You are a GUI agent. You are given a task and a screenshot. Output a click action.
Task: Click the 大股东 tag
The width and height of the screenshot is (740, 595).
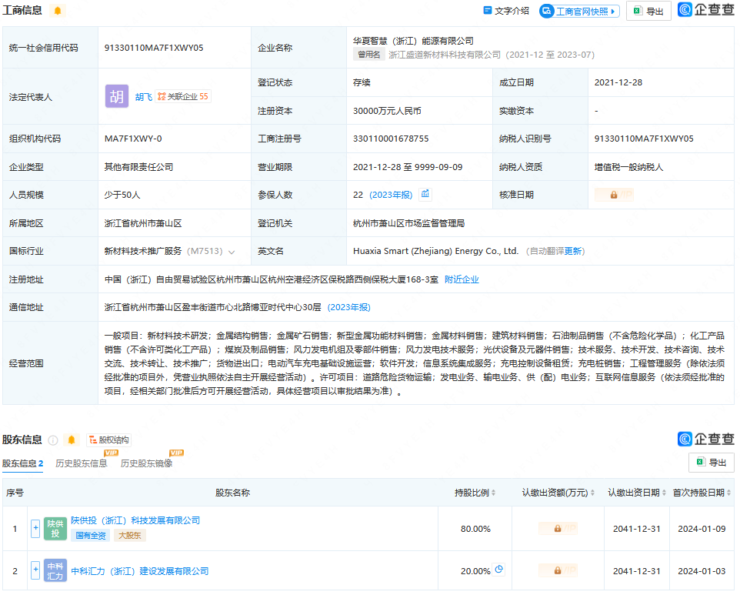pyautogui.click(x=130, y=536)
